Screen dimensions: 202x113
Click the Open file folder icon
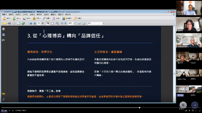[x=4, y=23]
